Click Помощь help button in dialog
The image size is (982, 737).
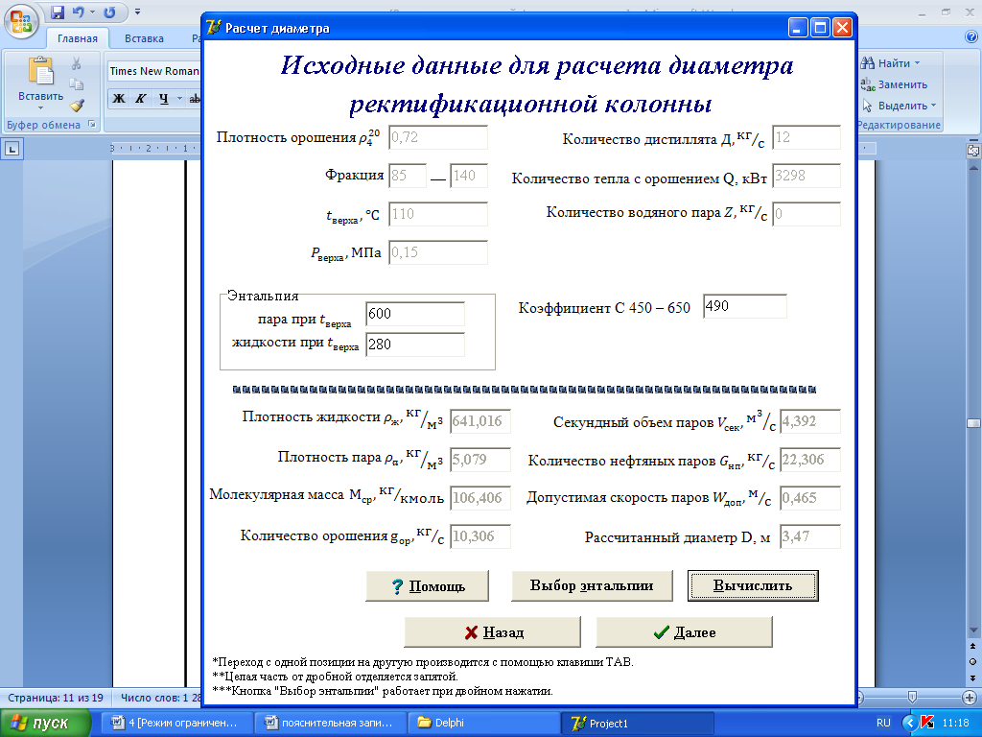tap(427, 586)
